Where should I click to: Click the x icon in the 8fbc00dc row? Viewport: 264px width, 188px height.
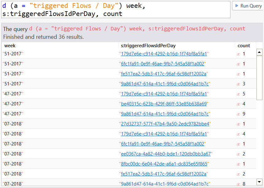[x=239, y=164]
